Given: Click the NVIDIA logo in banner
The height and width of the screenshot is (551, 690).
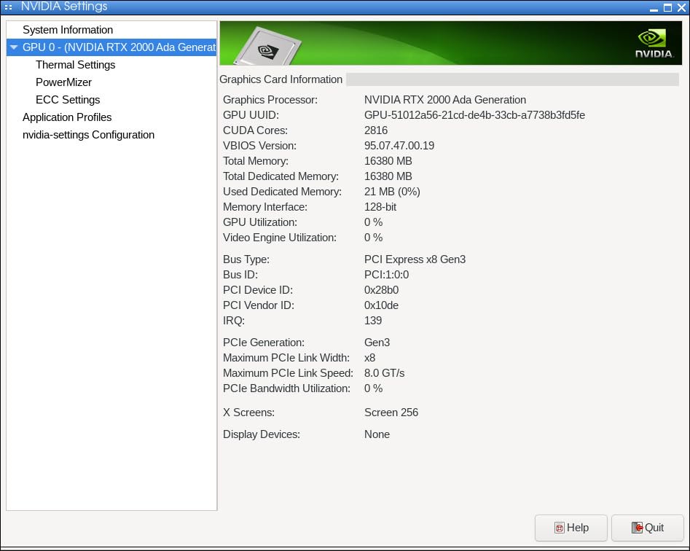Looking at the screenshot, I should coord(654,43).
